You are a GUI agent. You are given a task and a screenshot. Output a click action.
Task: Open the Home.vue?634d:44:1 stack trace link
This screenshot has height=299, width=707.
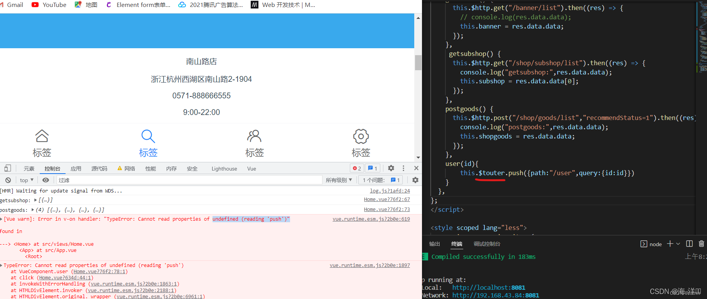coord(65,278)
